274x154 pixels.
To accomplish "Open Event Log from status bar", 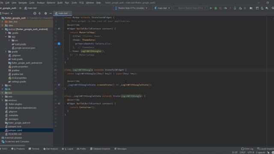I will click(247, 149).
